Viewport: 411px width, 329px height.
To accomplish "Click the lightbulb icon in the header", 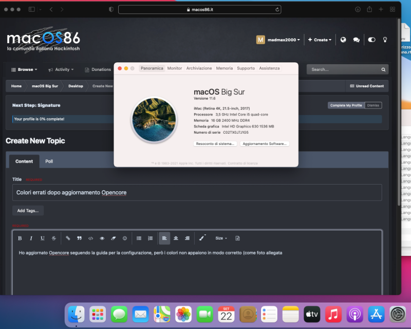I will [385, 40].
